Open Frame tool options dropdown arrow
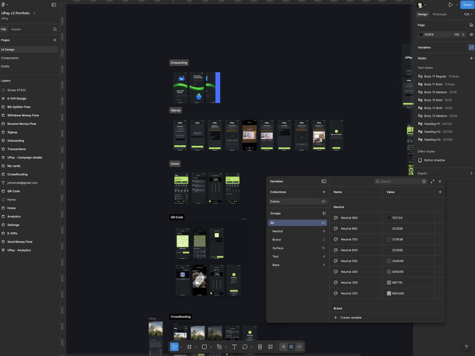The image size is (475, 356). tap(196, 347)
